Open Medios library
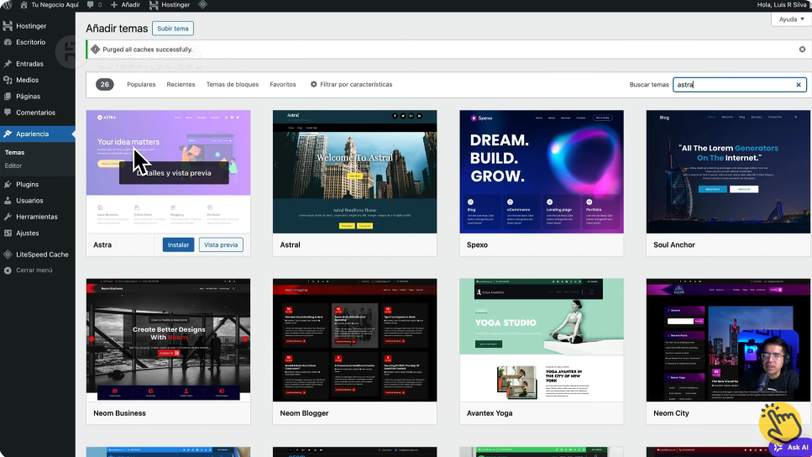The width and height of the screenshot is (812, 457). [27, 80]
